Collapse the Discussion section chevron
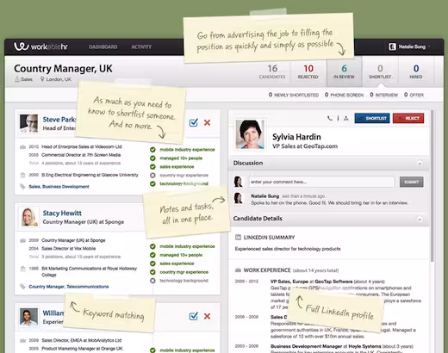Viewport: 448px width, 353px height. click(420, 163)
